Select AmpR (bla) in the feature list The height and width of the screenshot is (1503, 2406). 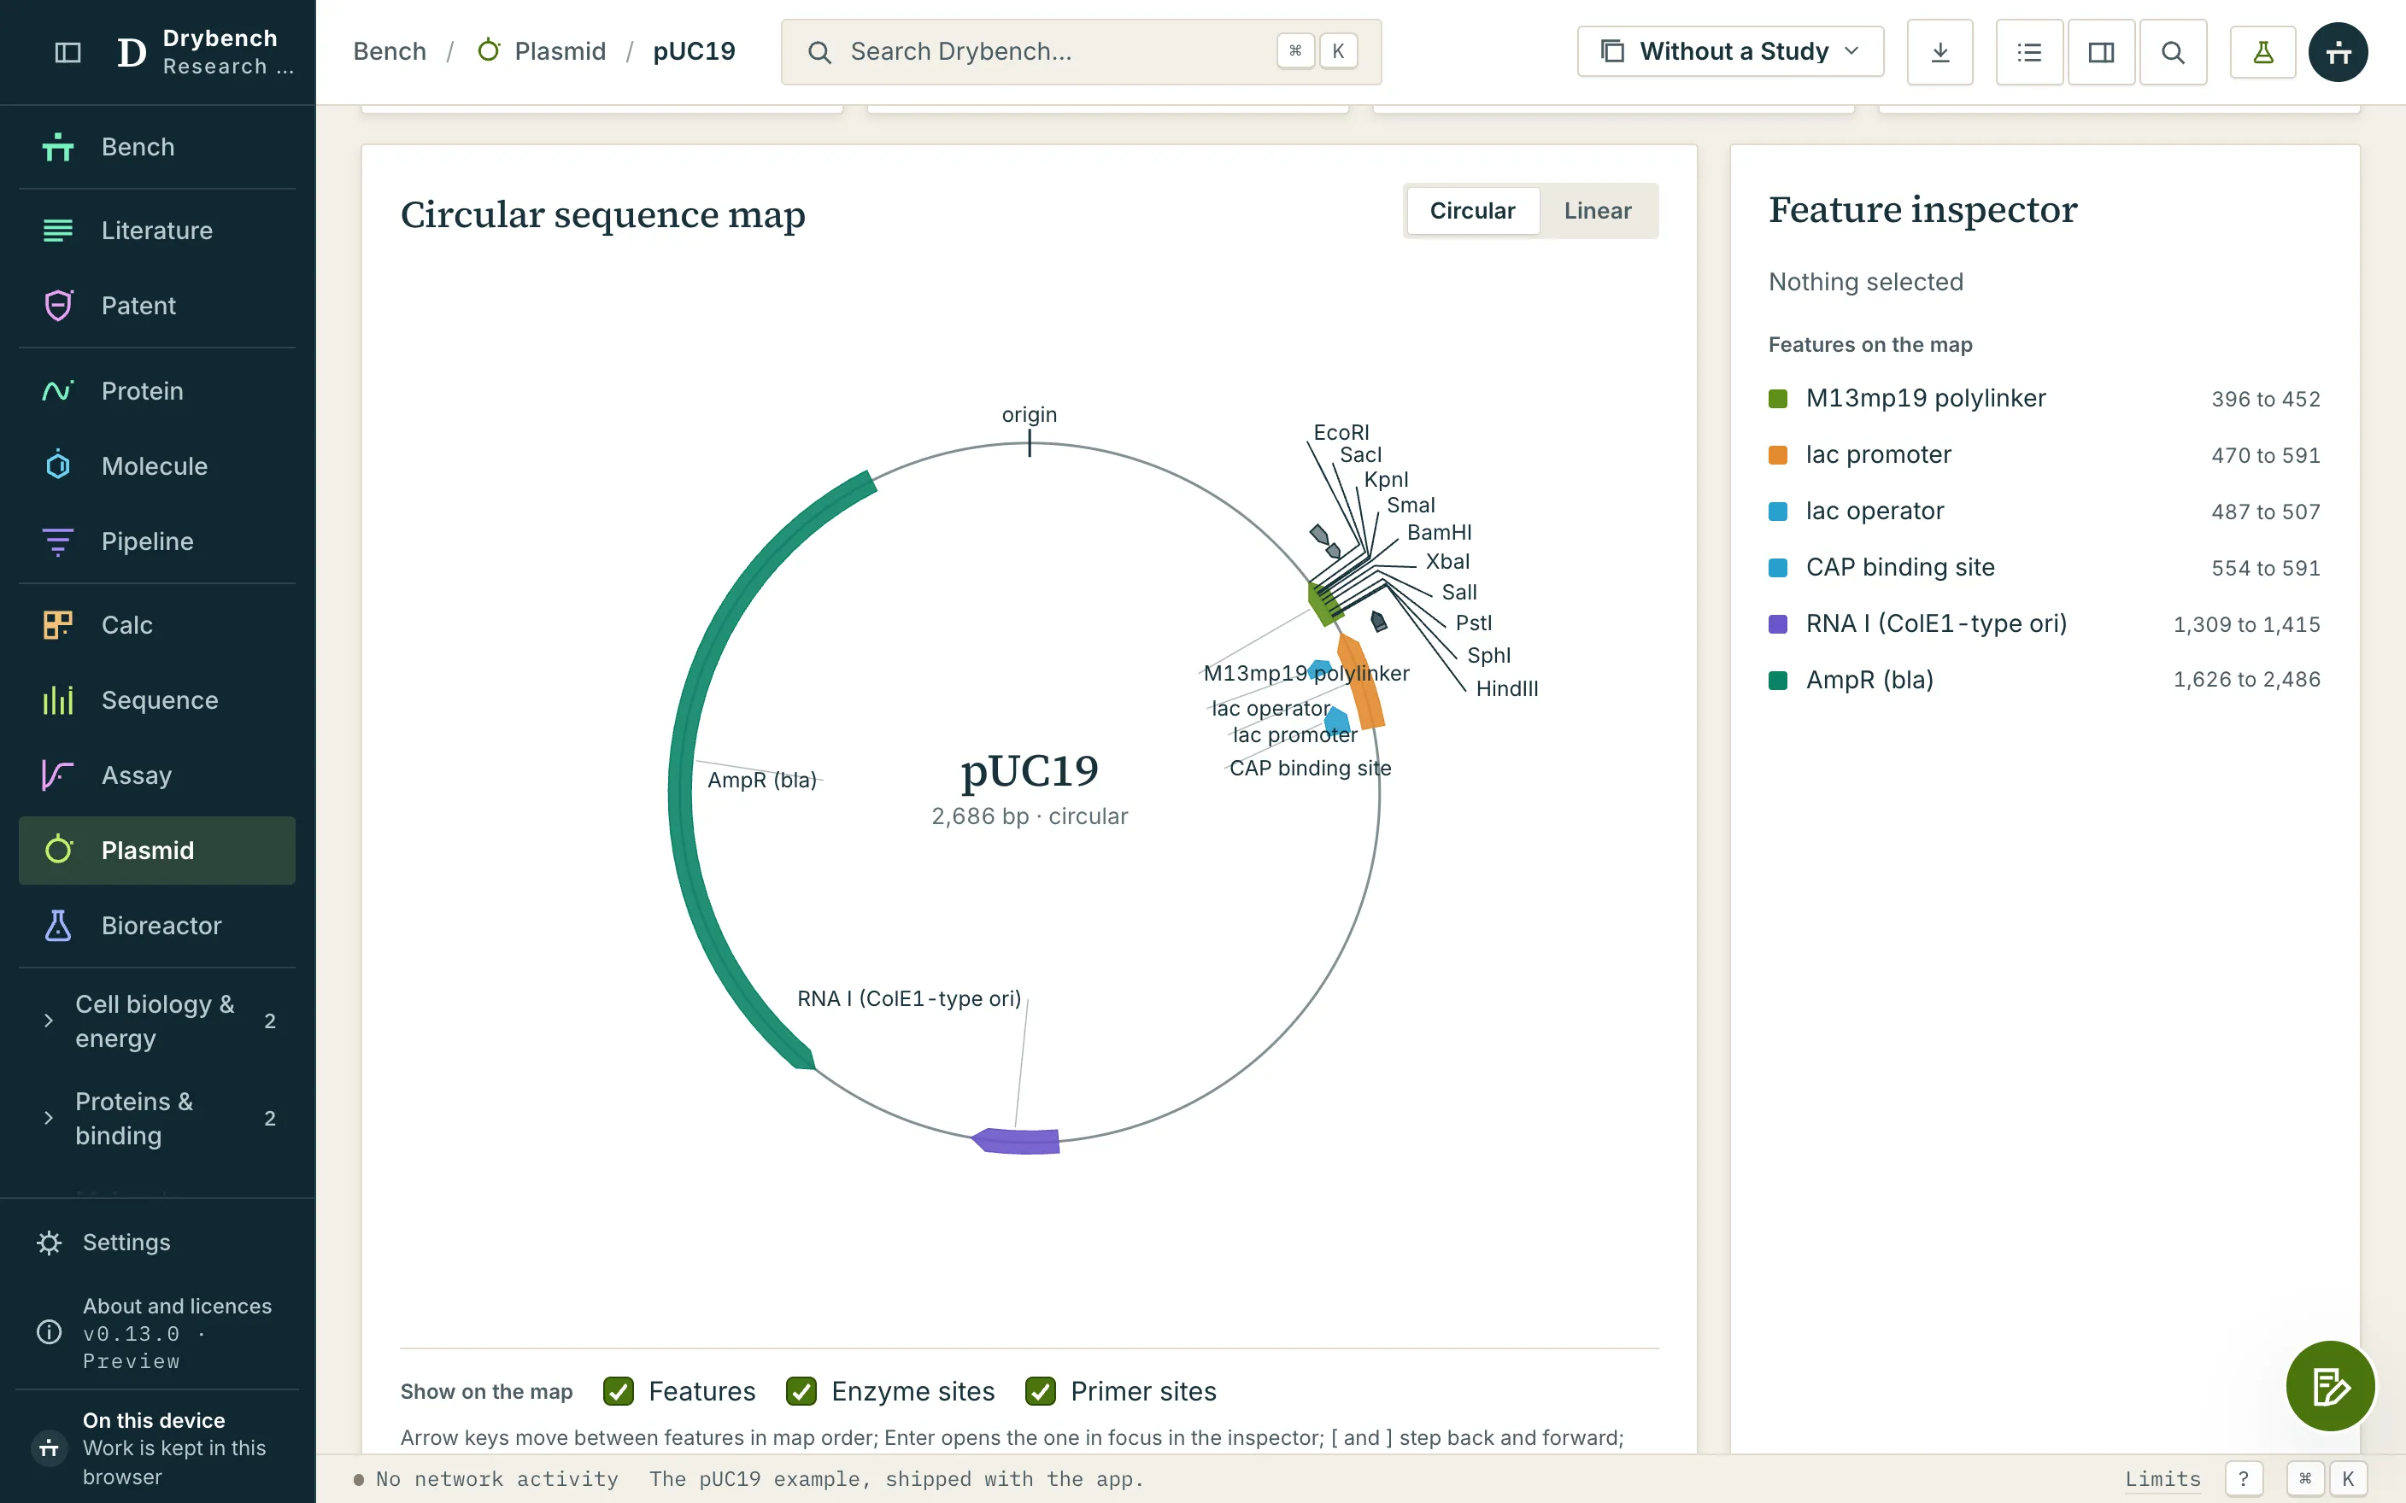[x=2044, y=680]
